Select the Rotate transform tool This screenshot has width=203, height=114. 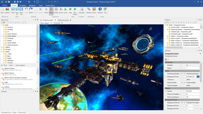(x=56, y=10)
